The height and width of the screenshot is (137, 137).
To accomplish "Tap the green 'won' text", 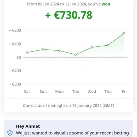I will point(106,4).
